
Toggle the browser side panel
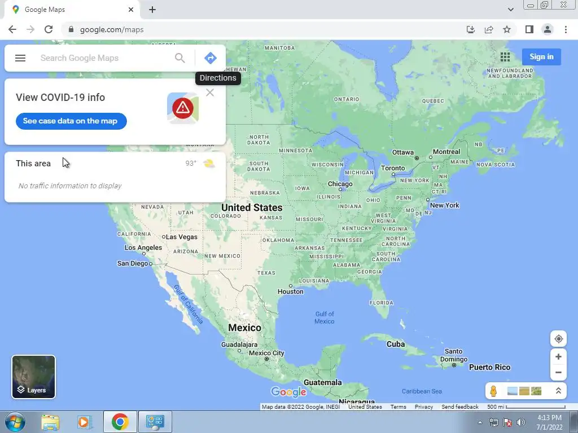pyautogui.click(x=529, y=29)
